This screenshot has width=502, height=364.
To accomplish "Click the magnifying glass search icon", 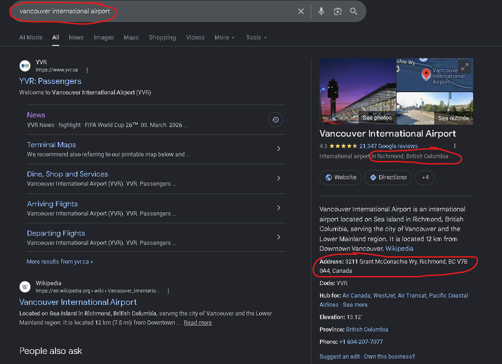I will 354,11.
